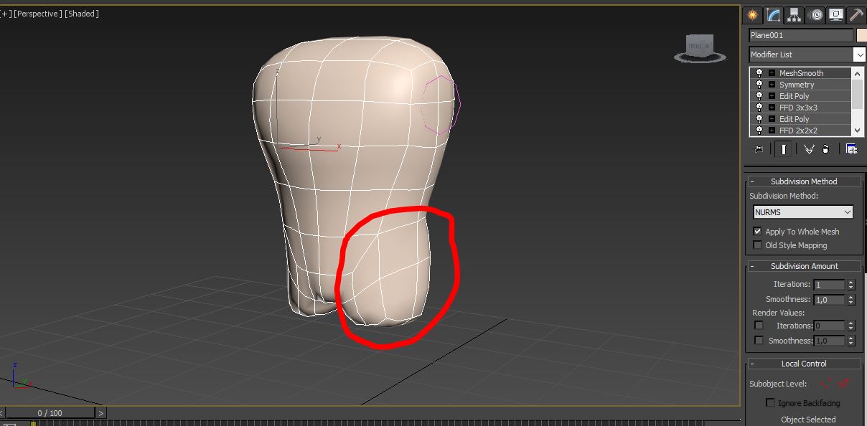Toggle MeshSmooth modifier lightbulb visibility

click(759, 73)
